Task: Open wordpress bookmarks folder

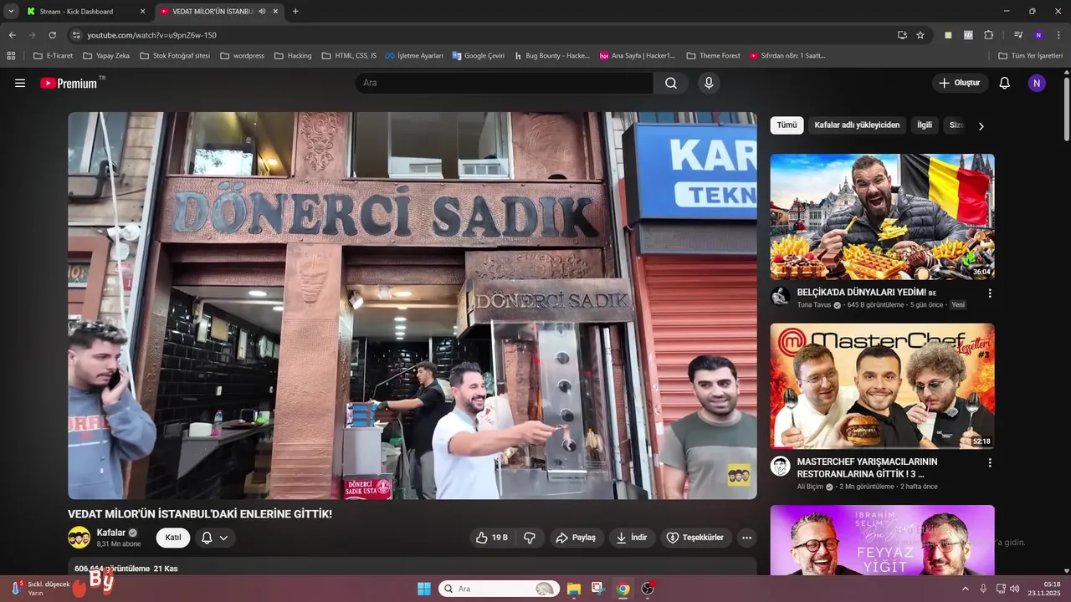Action: coord(242,56)
